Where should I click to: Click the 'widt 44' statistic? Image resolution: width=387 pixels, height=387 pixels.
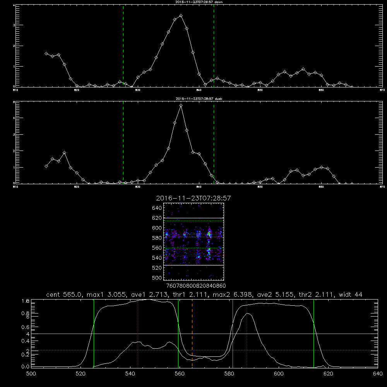coord(351,295)
